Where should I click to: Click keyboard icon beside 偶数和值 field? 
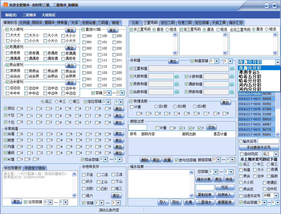[232, 84]
